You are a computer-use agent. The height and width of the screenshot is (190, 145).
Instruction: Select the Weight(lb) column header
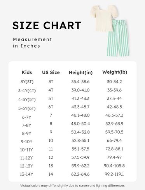point(115,72)
